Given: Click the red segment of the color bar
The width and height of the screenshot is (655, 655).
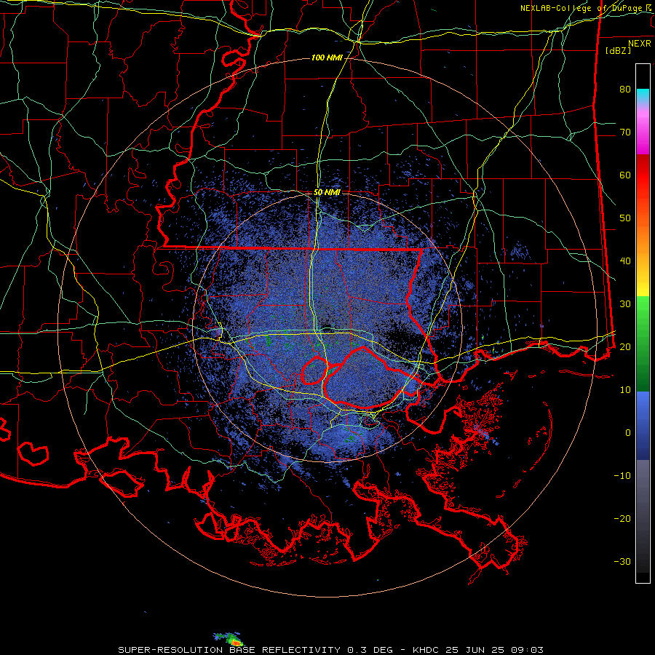Looking at the screenshot, I should 643,175.
